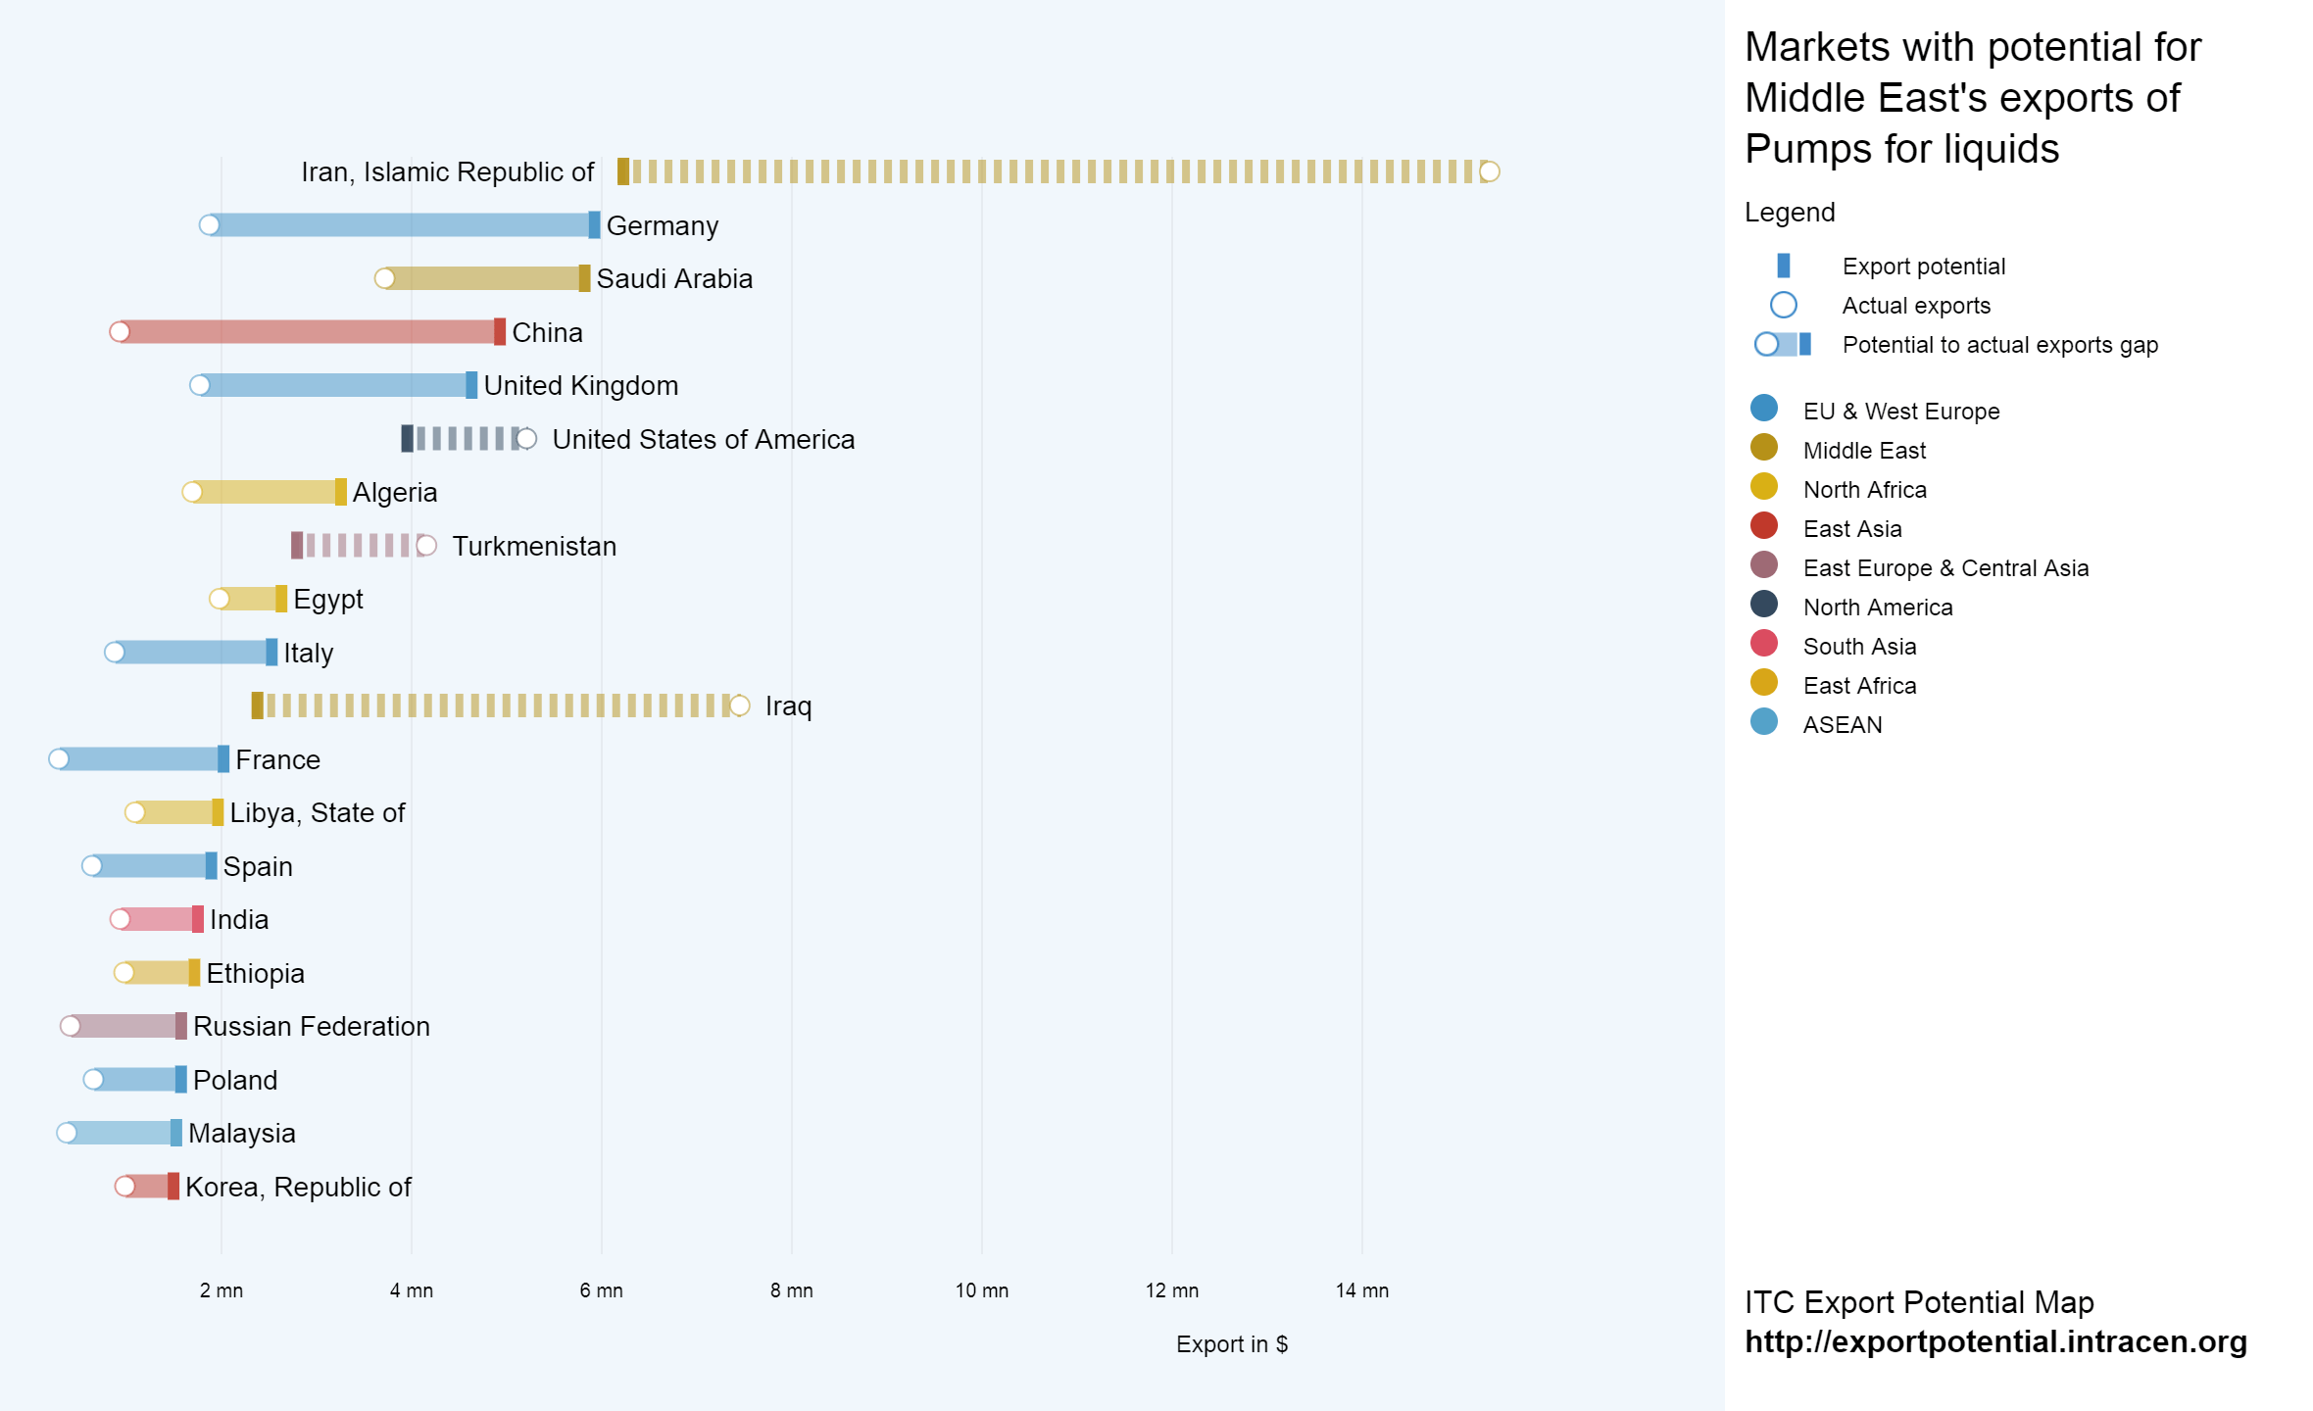
Task: Click Iran's actual exports circle marker
Action: tap(1489, 171)
